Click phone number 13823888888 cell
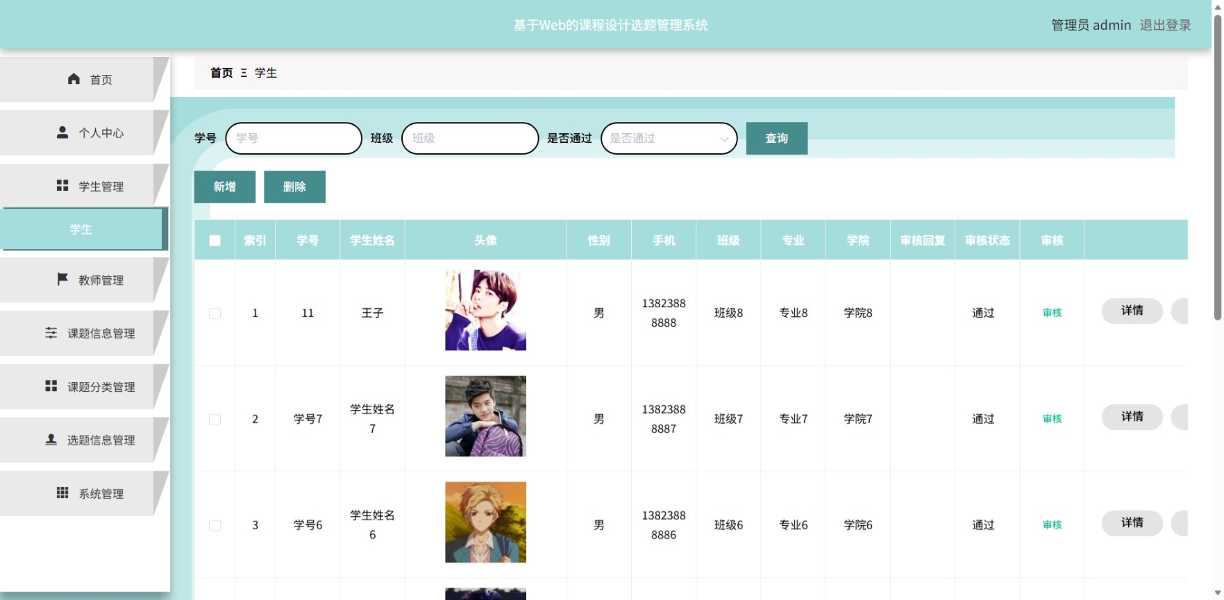 [664, 313]
